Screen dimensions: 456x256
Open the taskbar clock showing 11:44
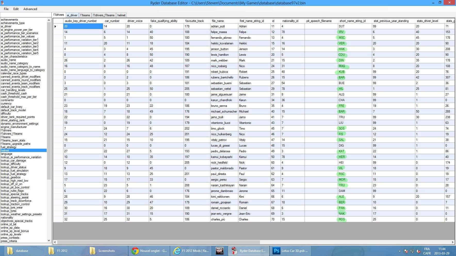442,251
